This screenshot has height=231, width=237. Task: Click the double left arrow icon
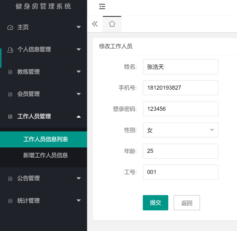click(95, 24)
